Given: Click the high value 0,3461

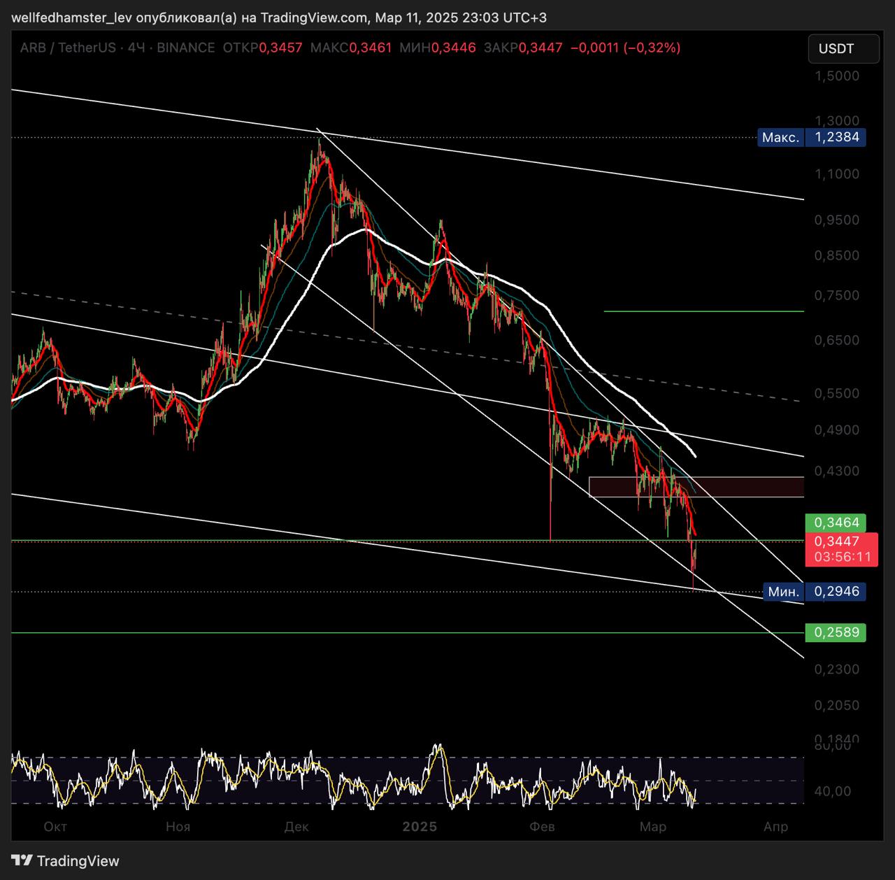Looking at the screenshot, I should (x=371, y=48).
